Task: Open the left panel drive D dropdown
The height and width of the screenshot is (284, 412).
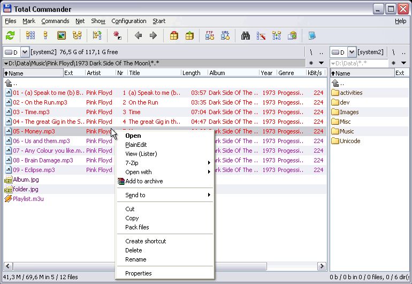Action: pyautogui.click(x=25, y=52)
